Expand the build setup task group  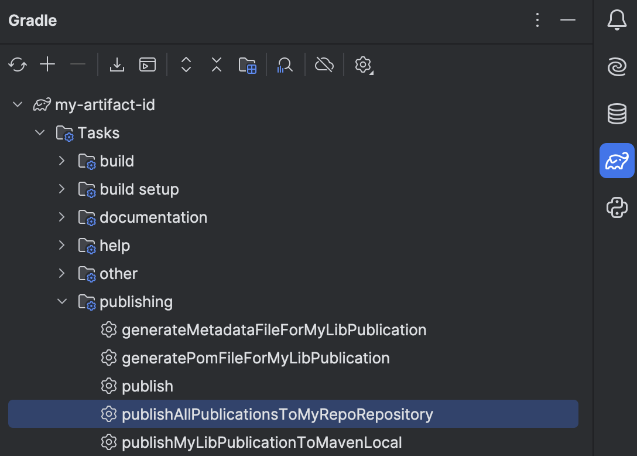(x=62, y=189)
